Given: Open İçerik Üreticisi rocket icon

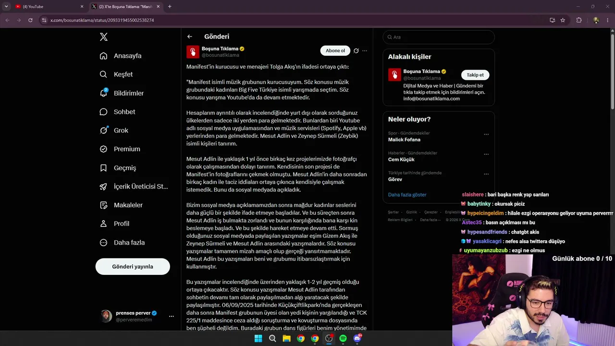Looking at the screenshot, I should [103, 186].
